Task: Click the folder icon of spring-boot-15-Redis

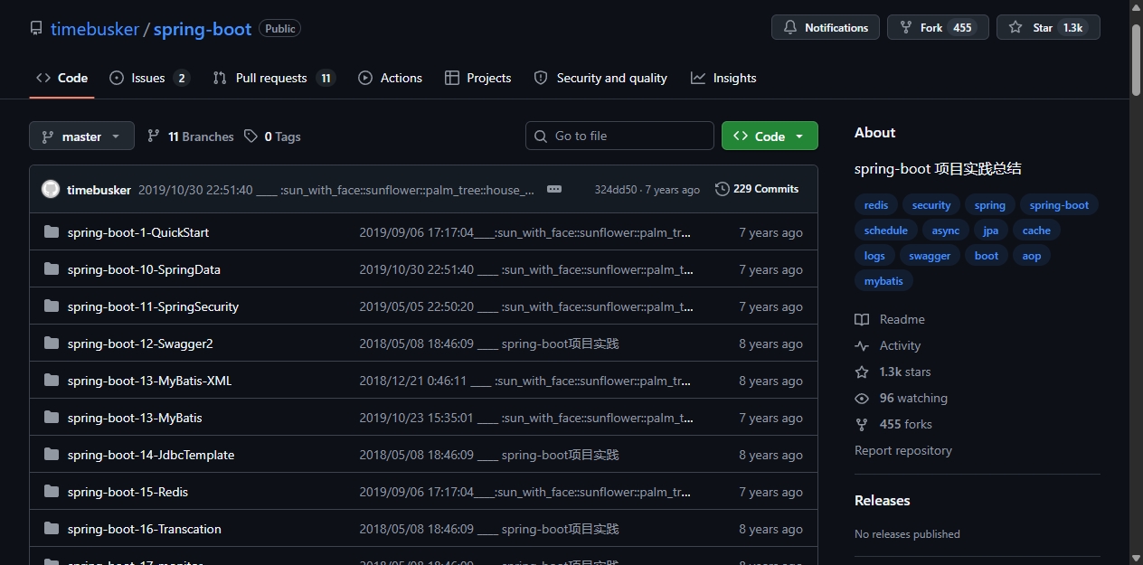Action: point(51,492)
